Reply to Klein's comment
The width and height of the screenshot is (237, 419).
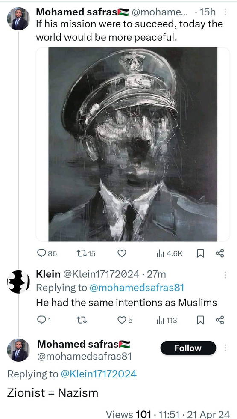(44, 320)
